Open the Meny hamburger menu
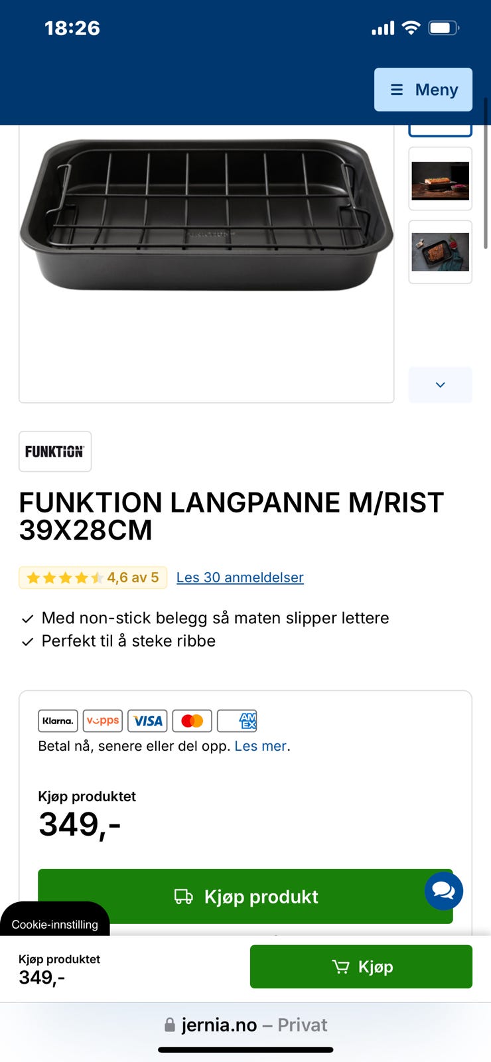 coord(423,90)
